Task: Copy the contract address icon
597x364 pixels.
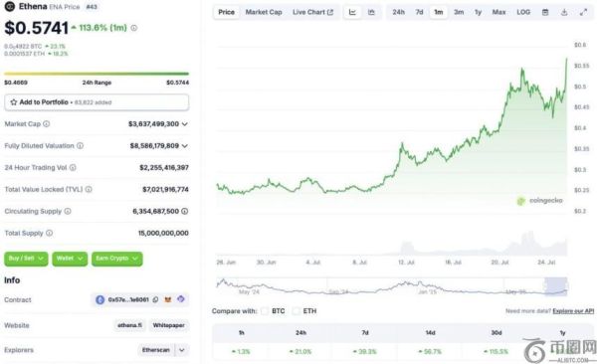Action: coord(155,299)
